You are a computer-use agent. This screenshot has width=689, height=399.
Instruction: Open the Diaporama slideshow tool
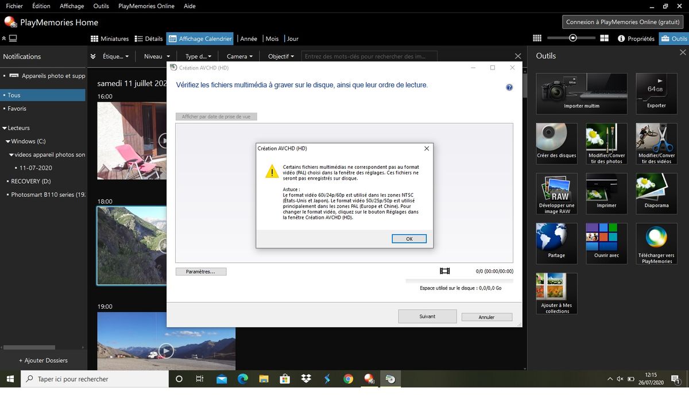(x=656, y=193)
